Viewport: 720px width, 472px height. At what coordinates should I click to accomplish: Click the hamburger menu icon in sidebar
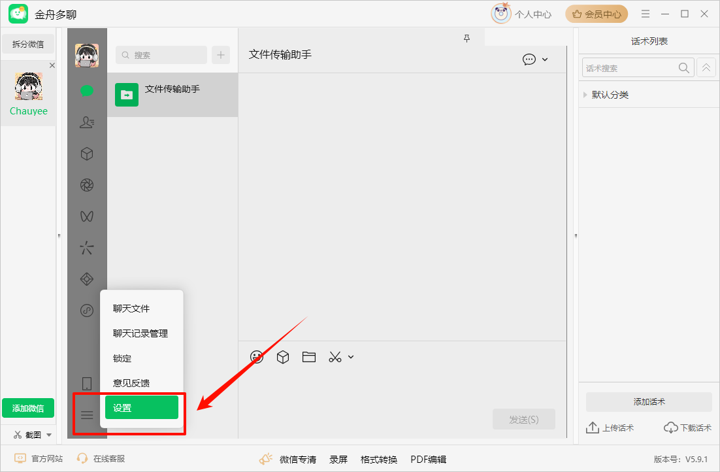point(87,414)
